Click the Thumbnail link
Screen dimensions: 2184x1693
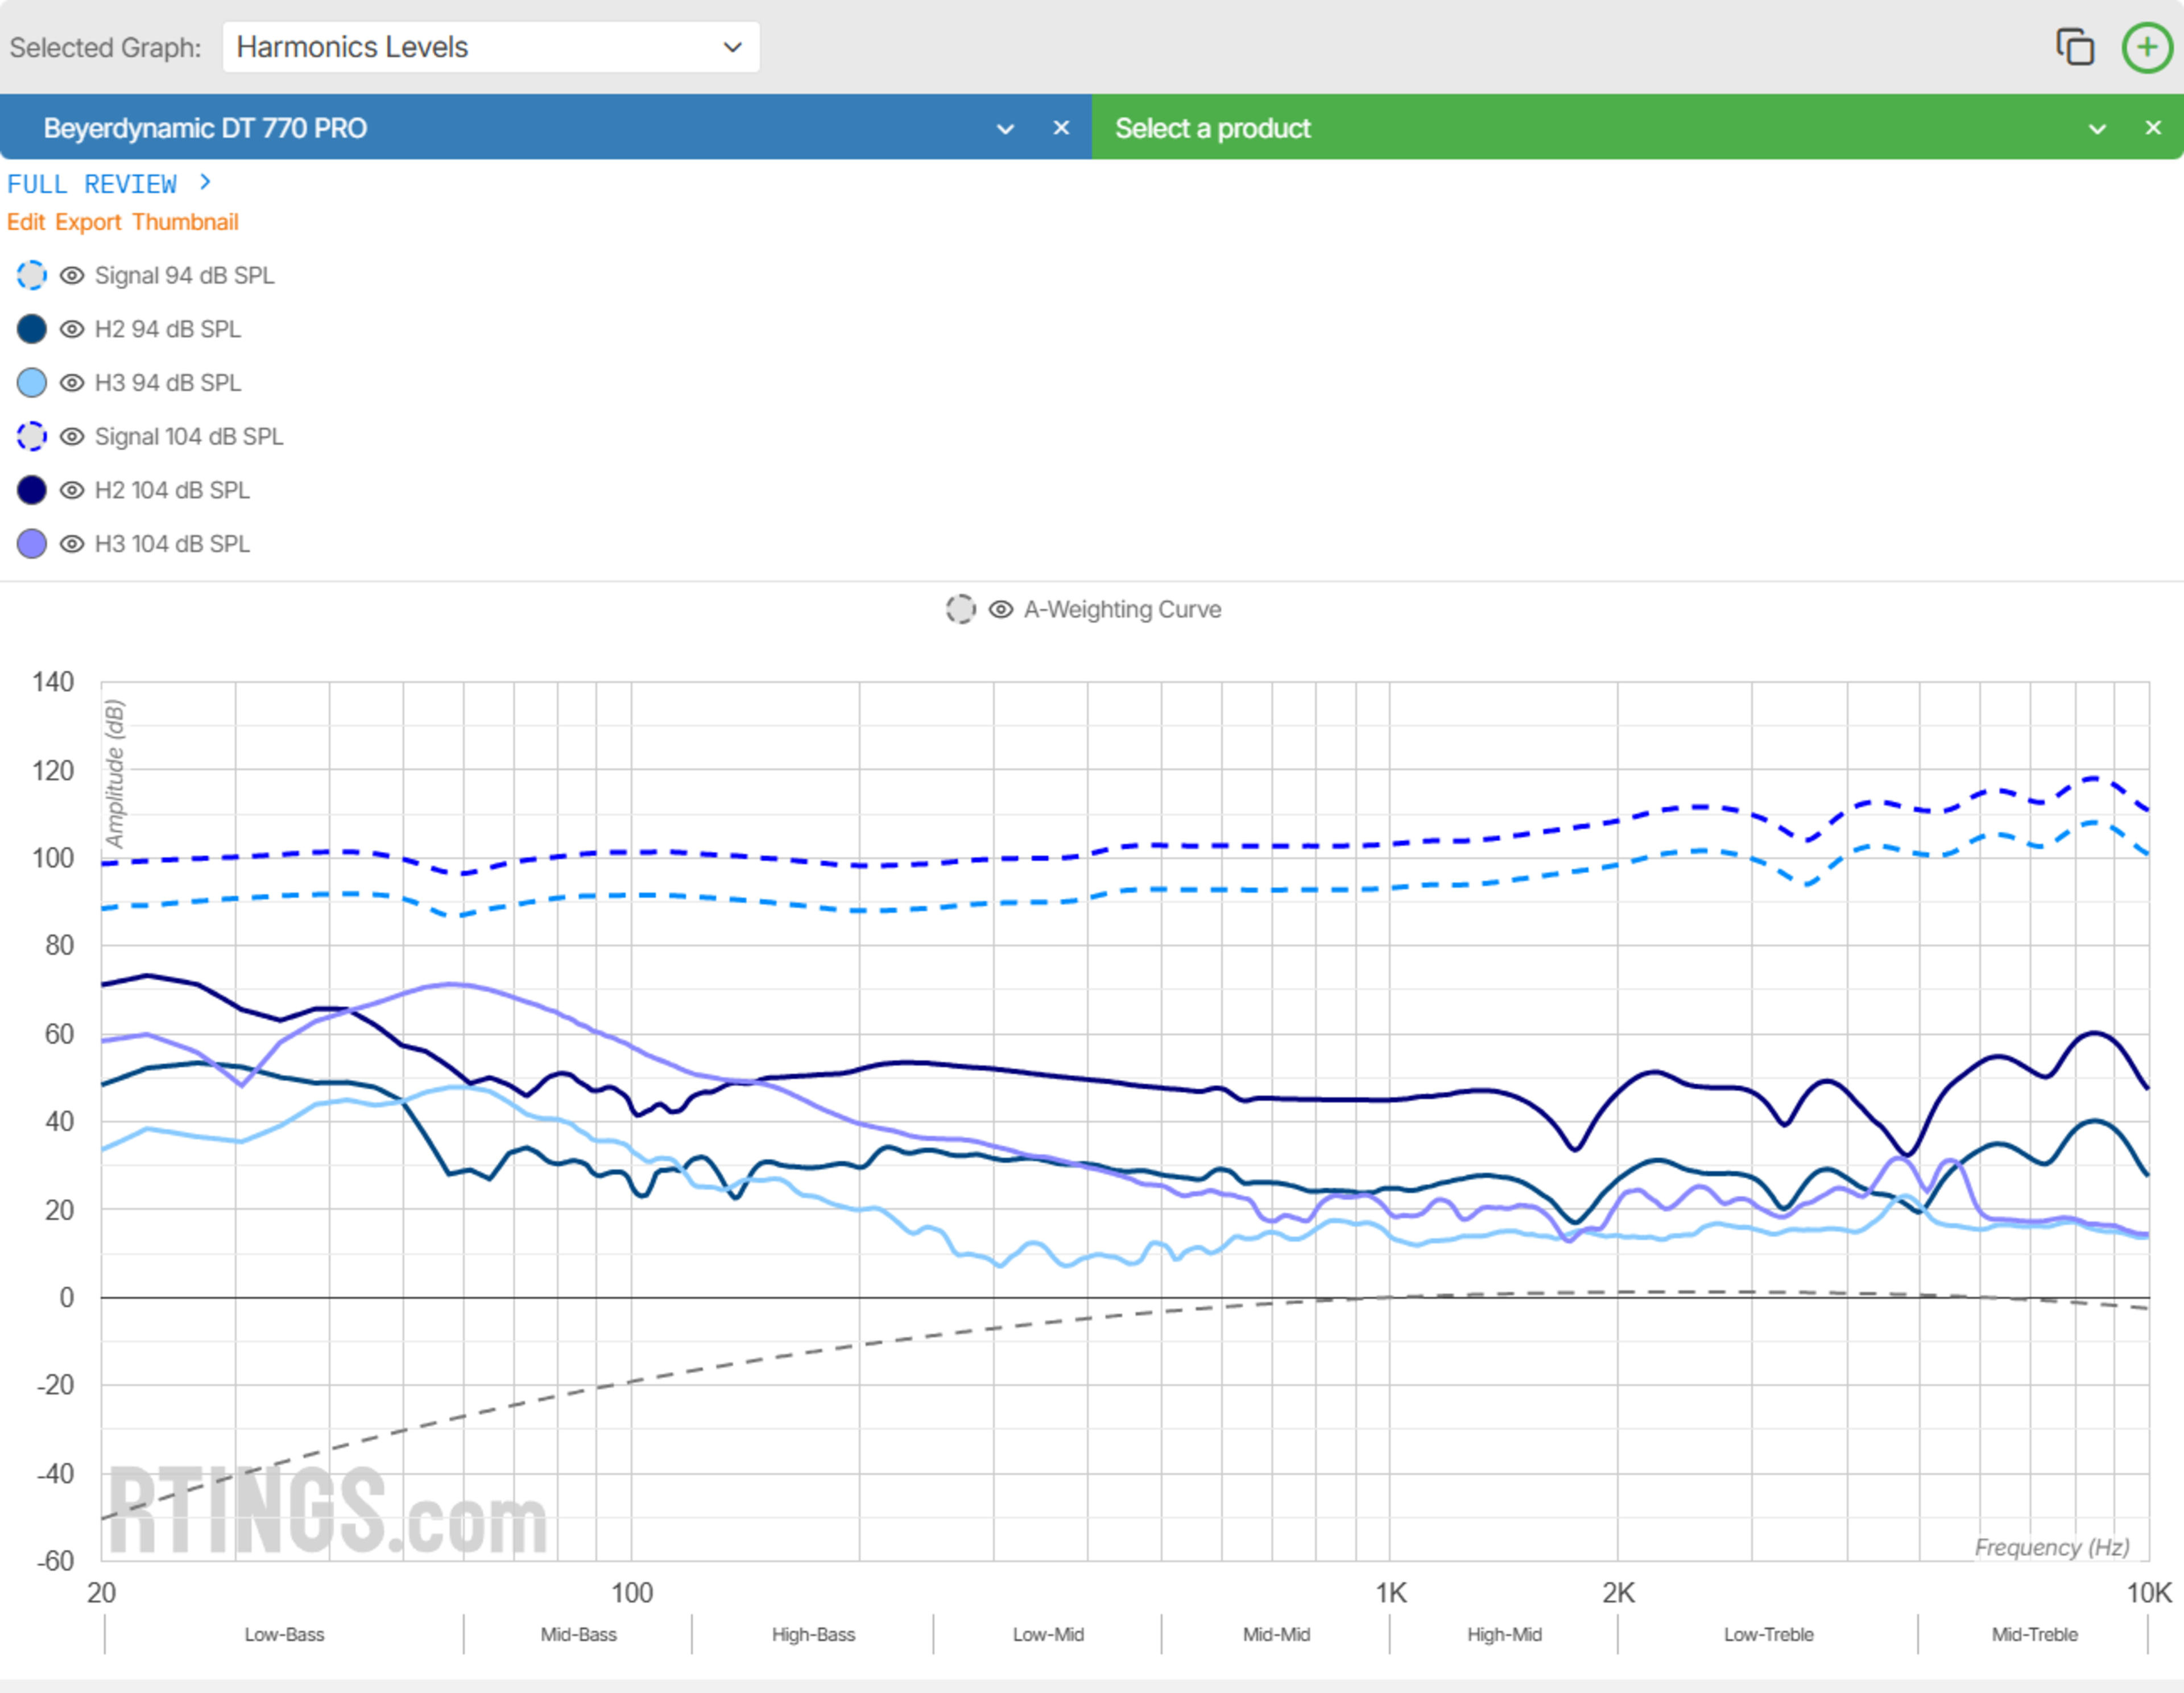(185, 222)
